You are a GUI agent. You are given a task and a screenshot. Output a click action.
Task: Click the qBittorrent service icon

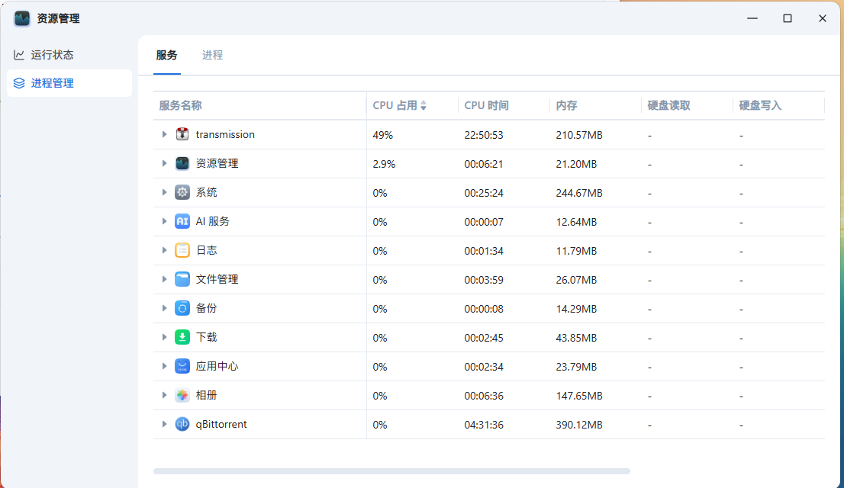(x=182, y=424)
